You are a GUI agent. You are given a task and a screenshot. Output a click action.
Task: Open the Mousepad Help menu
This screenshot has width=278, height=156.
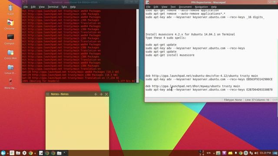214,7
